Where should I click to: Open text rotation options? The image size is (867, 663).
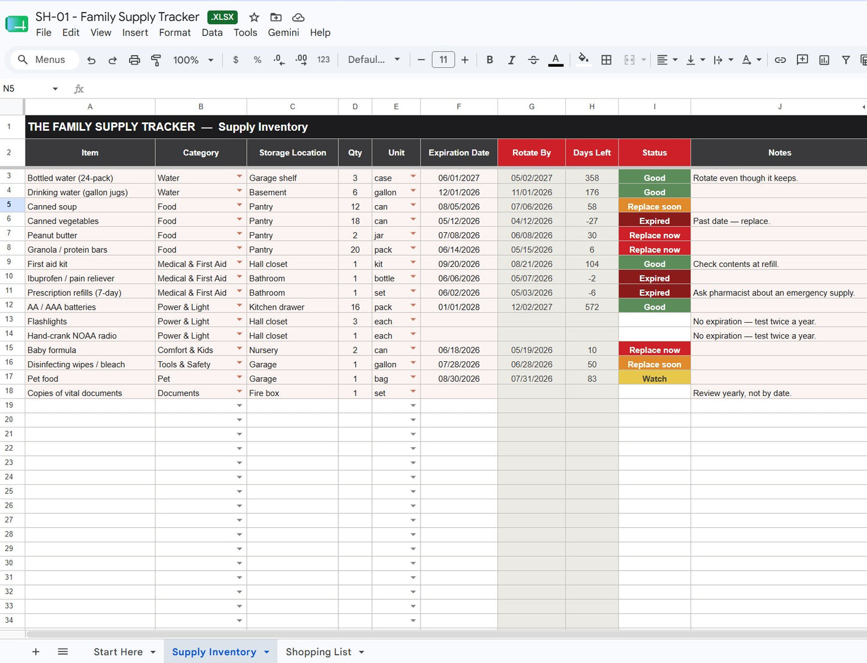751,60
